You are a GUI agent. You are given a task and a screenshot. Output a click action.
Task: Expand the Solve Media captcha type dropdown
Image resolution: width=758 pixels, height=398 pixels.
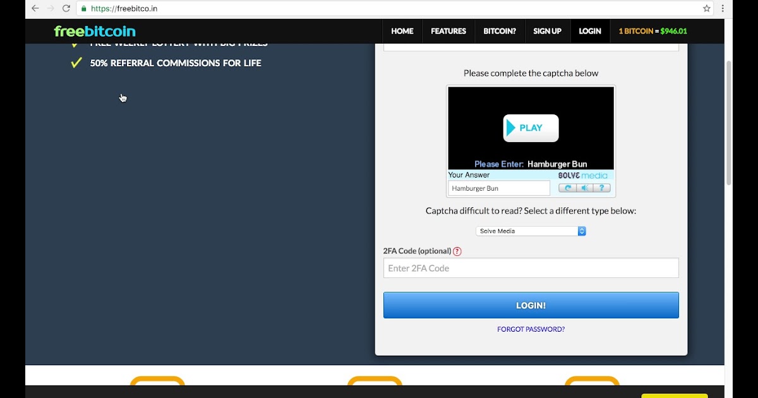click(531, 231)
